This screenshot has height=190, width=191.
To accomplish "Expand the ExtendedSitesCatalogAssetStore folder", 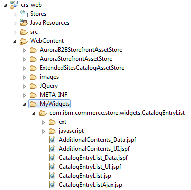I will 25,68.
